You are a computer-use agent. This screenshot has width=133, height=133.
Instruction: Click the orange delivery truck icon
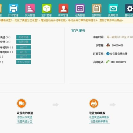click(21, 103)
